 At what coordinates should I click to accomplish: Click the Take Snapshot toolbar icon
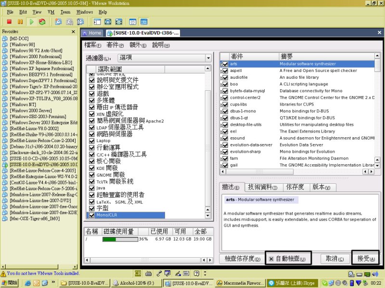click(58, 22)
